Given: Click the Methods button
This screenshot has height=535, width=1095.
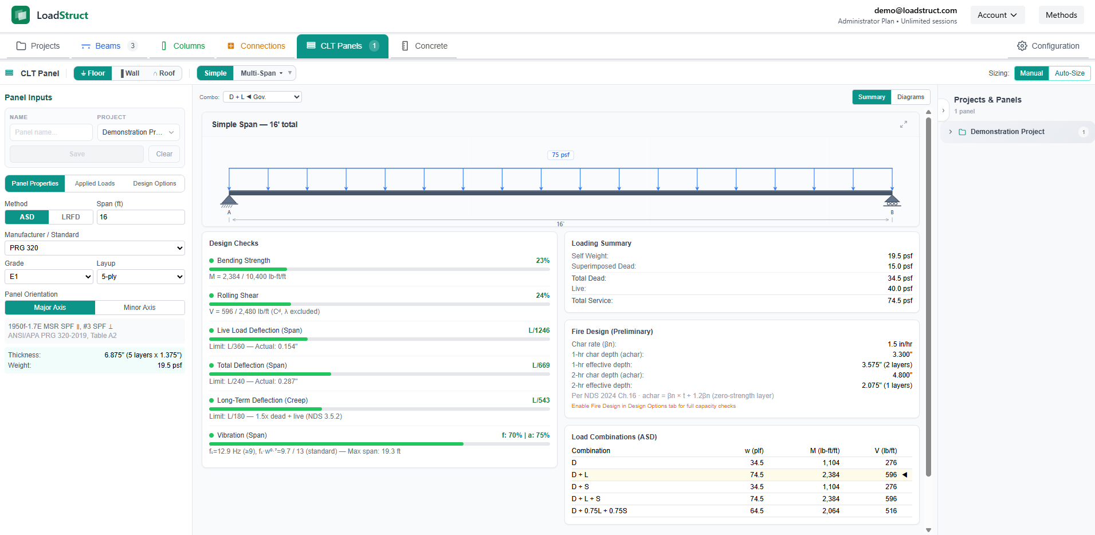Looking at the screenshot, I should (1061, 15).
